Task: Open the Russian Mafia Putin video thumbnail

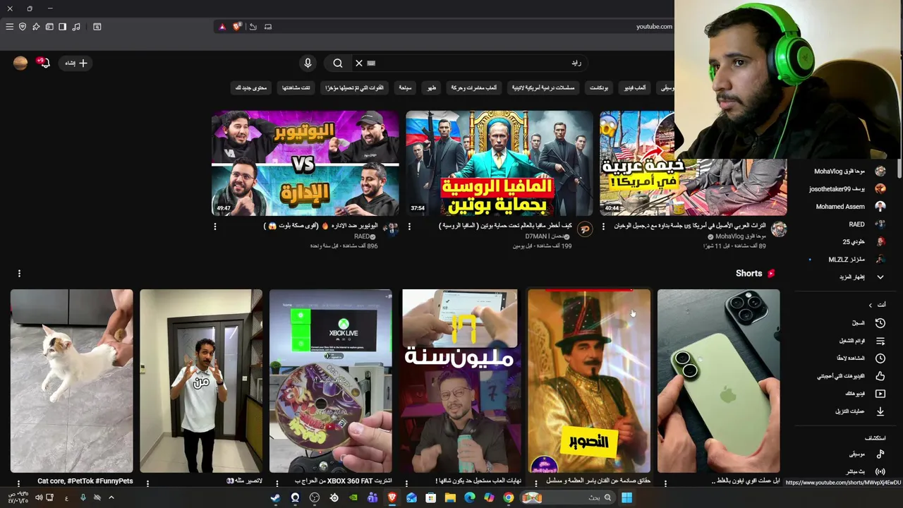Action: [499, 163]
